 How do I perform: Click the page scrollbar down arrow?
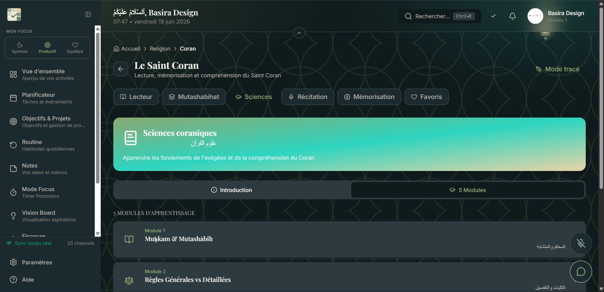(x=601, y=289)
